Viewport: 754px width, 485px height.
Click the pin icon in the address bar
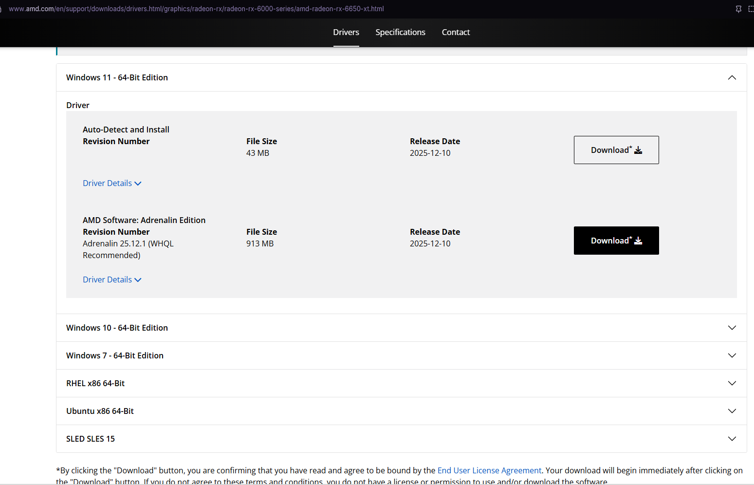point(738,9)
